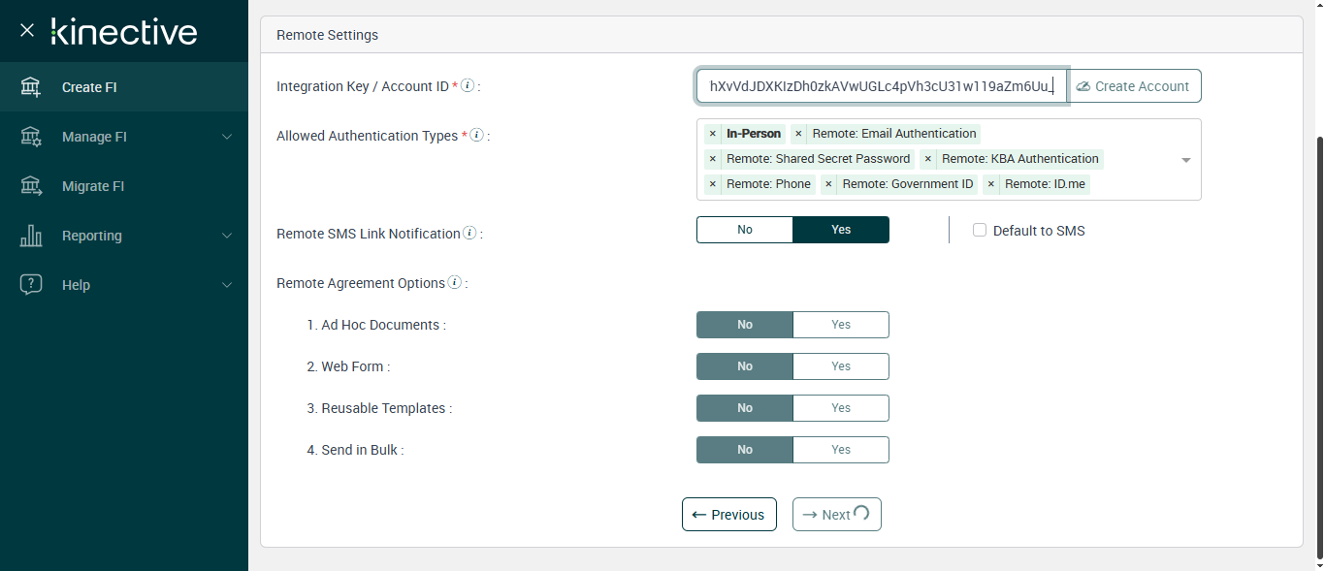Expand the Manage FI submenu chevron
Screen dimensions: 1325x571
[227, 137]
